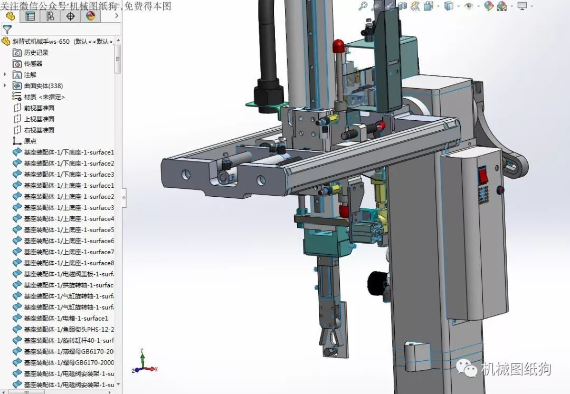The image size is (570, 394).
Task: Toggle Hide/Show Items eye icon
Action: 469,6
